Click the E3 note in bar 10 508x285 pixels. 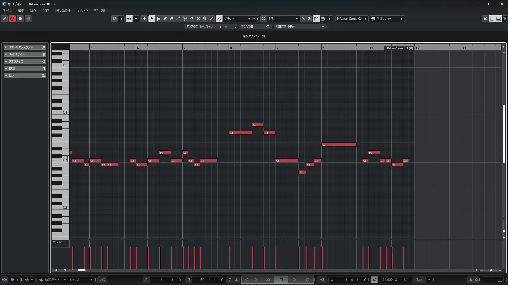tap(339, 145)
